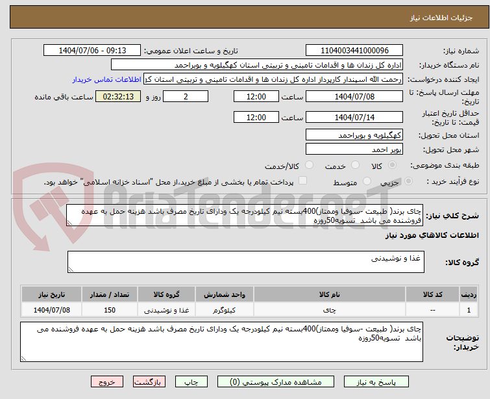This screenshot has width=490, height=399.
Task: Click the response deadline date 1404/07/08 field
Action: pyautogui.click(x=354, y=96)
